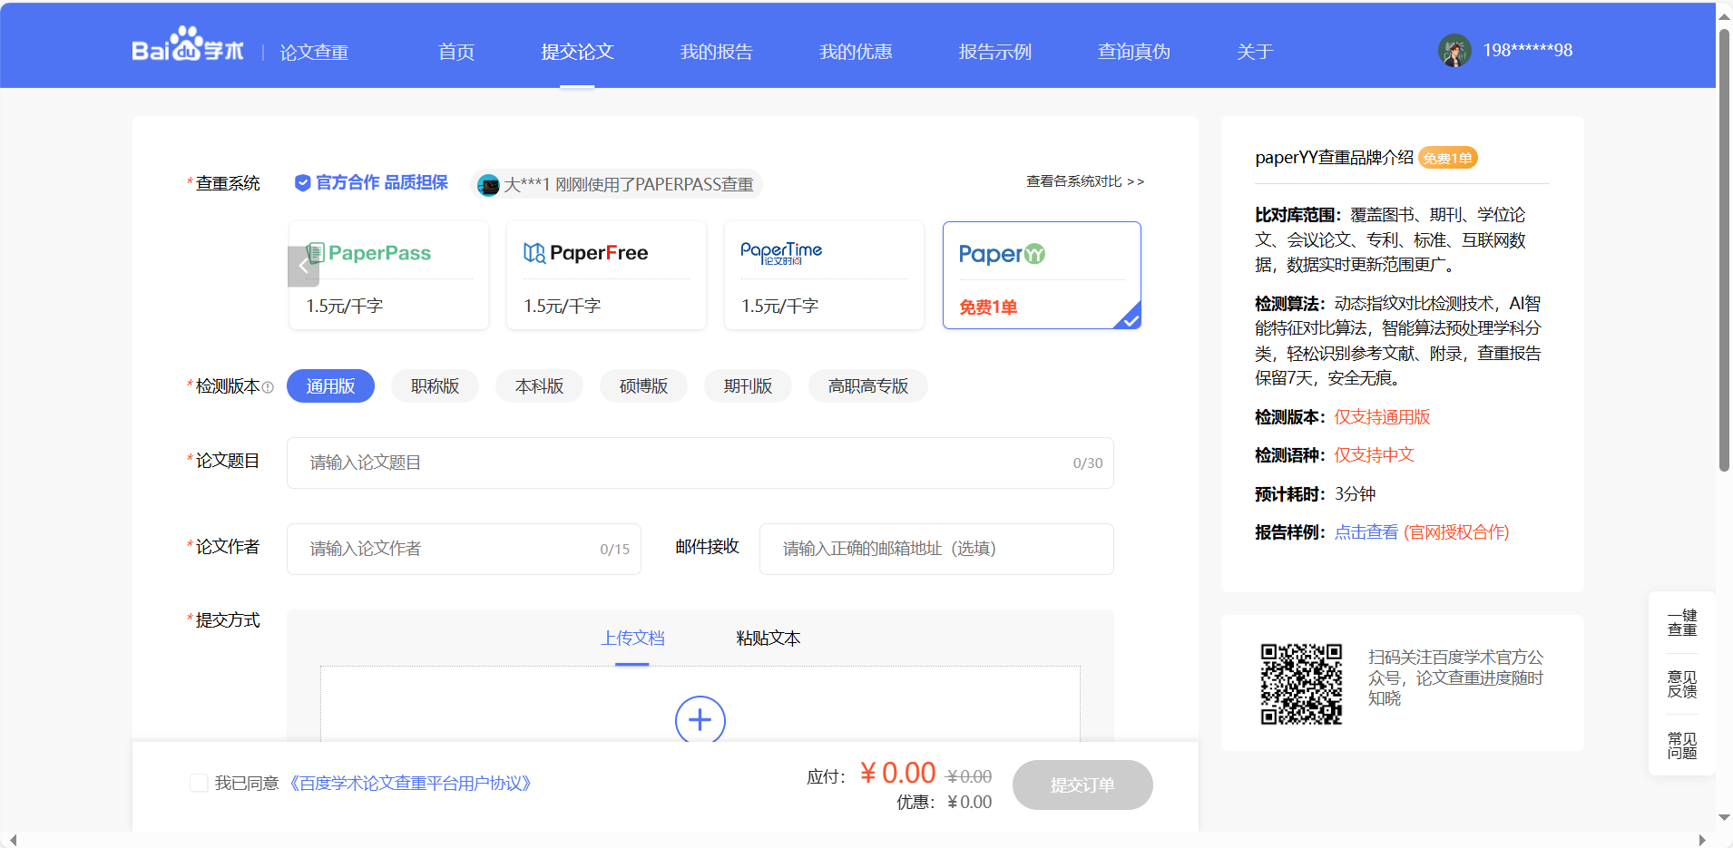The height and width of the screenshot is (848, 1733).
Task: Click the 常见问题 side button
Action: click(x=1681, y=746)
